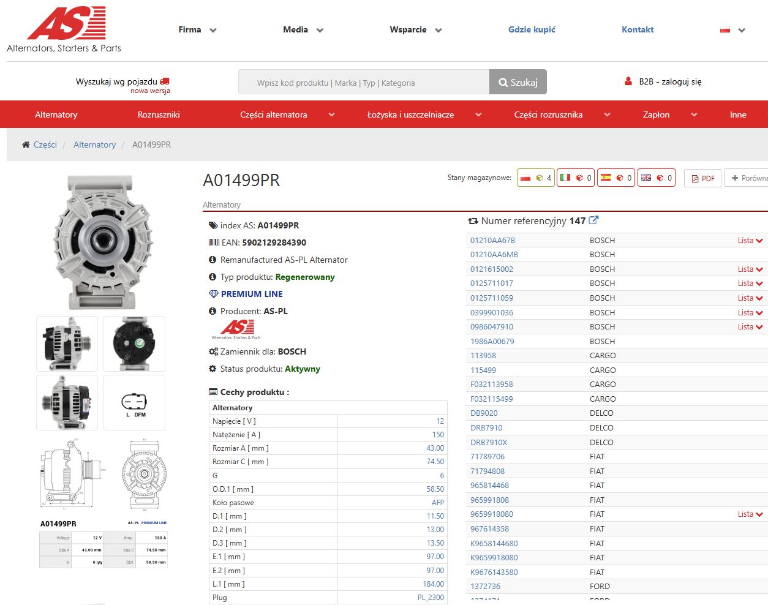Image resolution: width=768 pixels, height=605 pixels.
Task: Open FIAT reference K9676143580
Action: 494,572
